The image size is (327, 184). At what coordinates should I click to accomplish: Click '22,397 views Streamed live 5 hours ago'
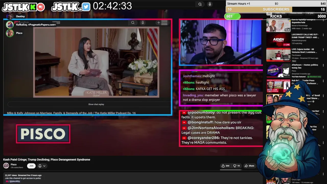[23, 175]
